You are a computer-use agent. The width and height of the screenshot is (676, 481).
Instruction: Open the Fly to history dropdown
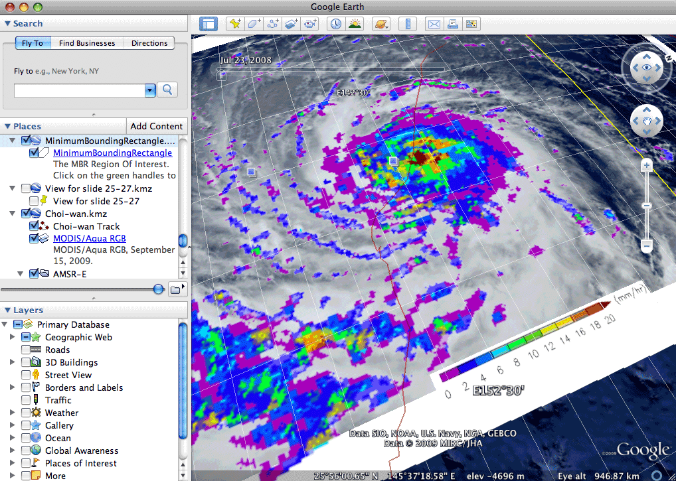150,90
